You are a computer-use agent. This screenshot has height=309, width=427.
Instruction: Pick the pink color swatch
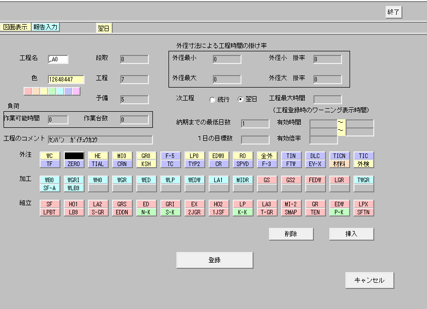(x=28, y=91)
